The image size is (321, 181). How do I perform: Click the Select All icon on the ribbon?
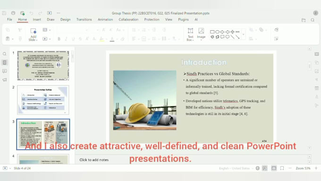[276, 39]
